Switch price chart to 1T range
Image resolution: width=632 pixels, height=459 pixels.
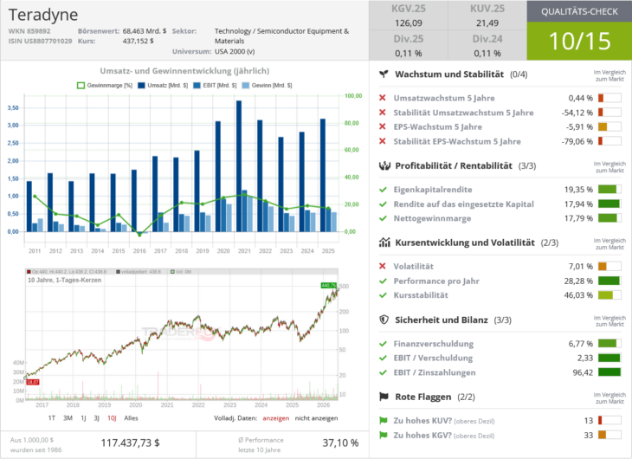(52, 418)
